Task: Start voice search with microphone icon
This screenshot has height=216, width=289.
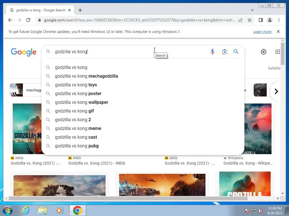Action: [213, 52]
